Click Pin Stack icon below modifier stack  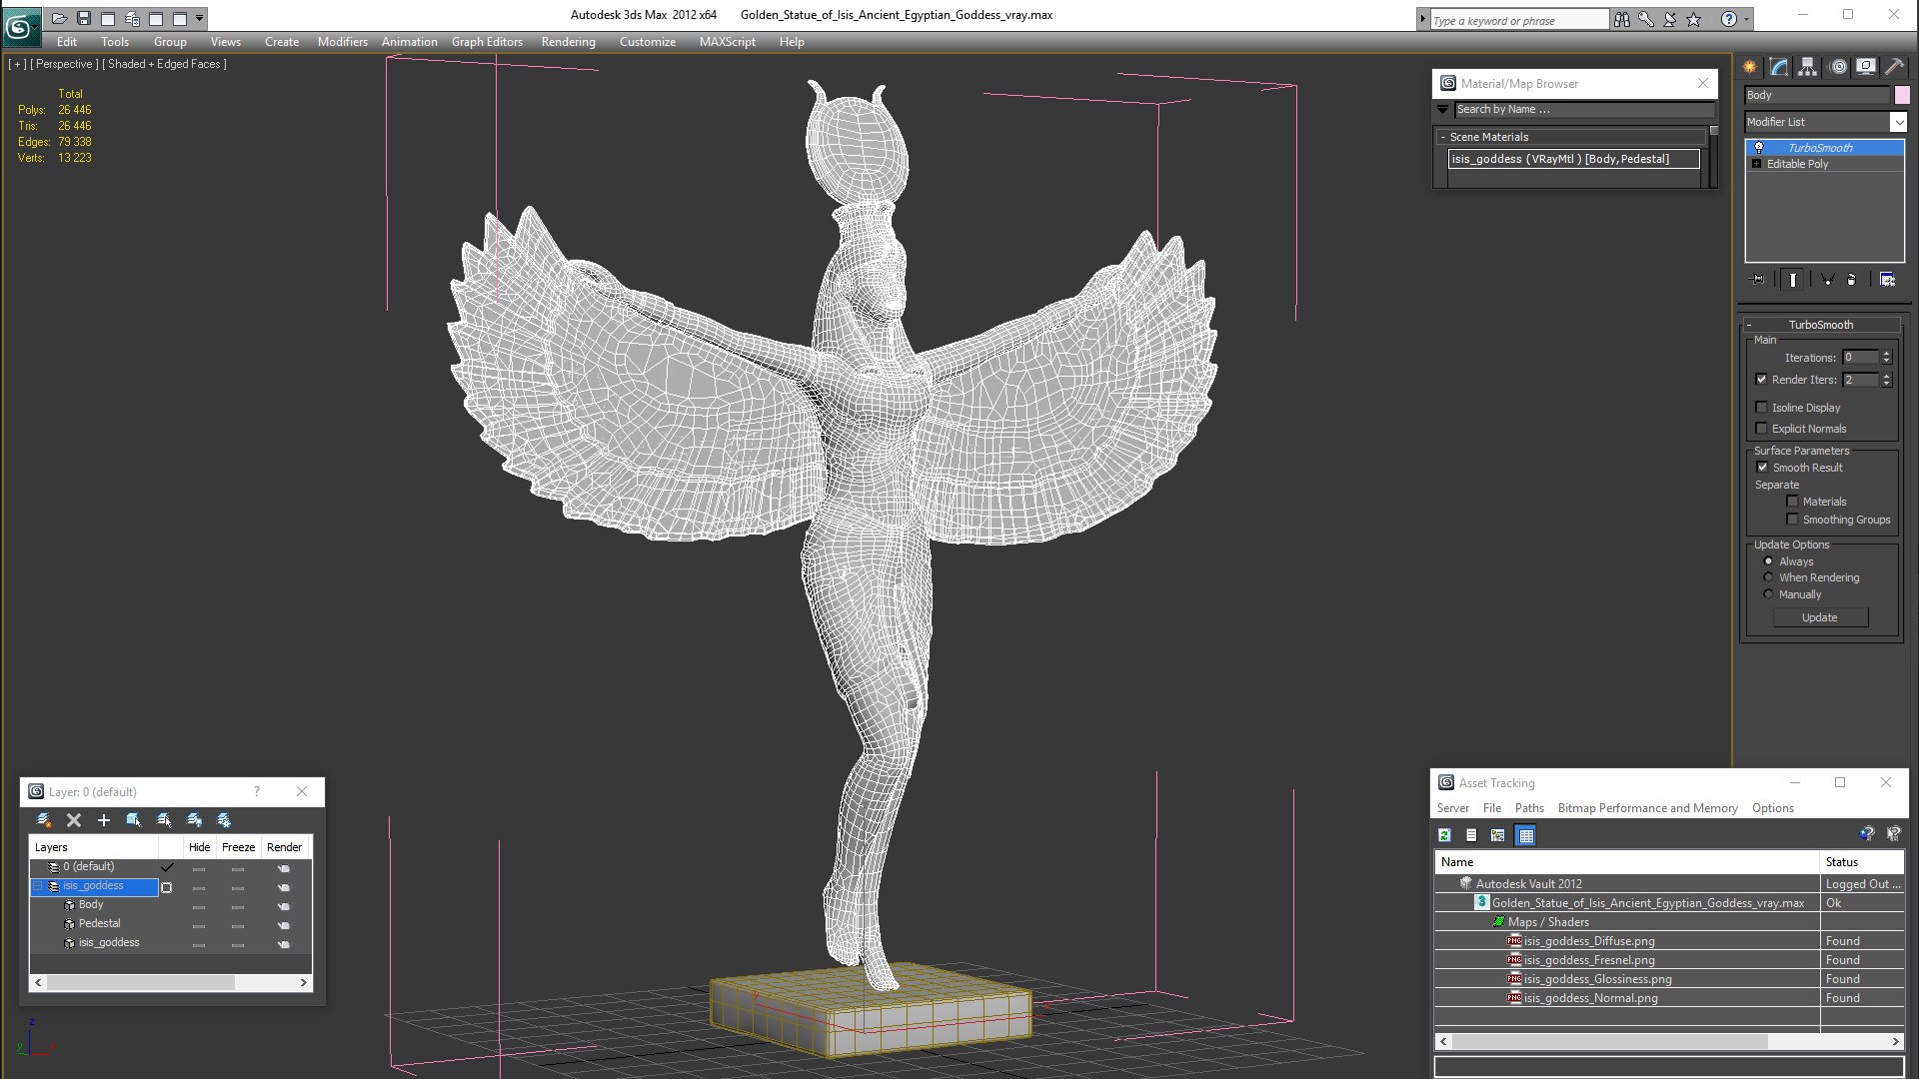(1759, 280)
